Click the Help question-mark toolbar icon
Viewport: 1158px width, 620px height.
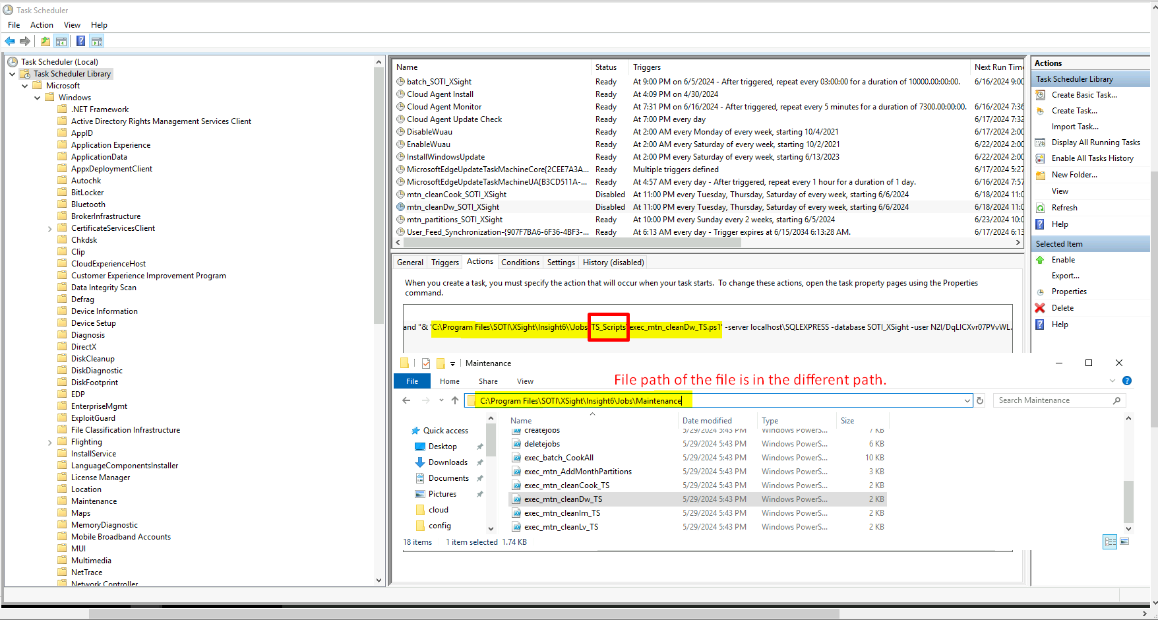(80, 41)
